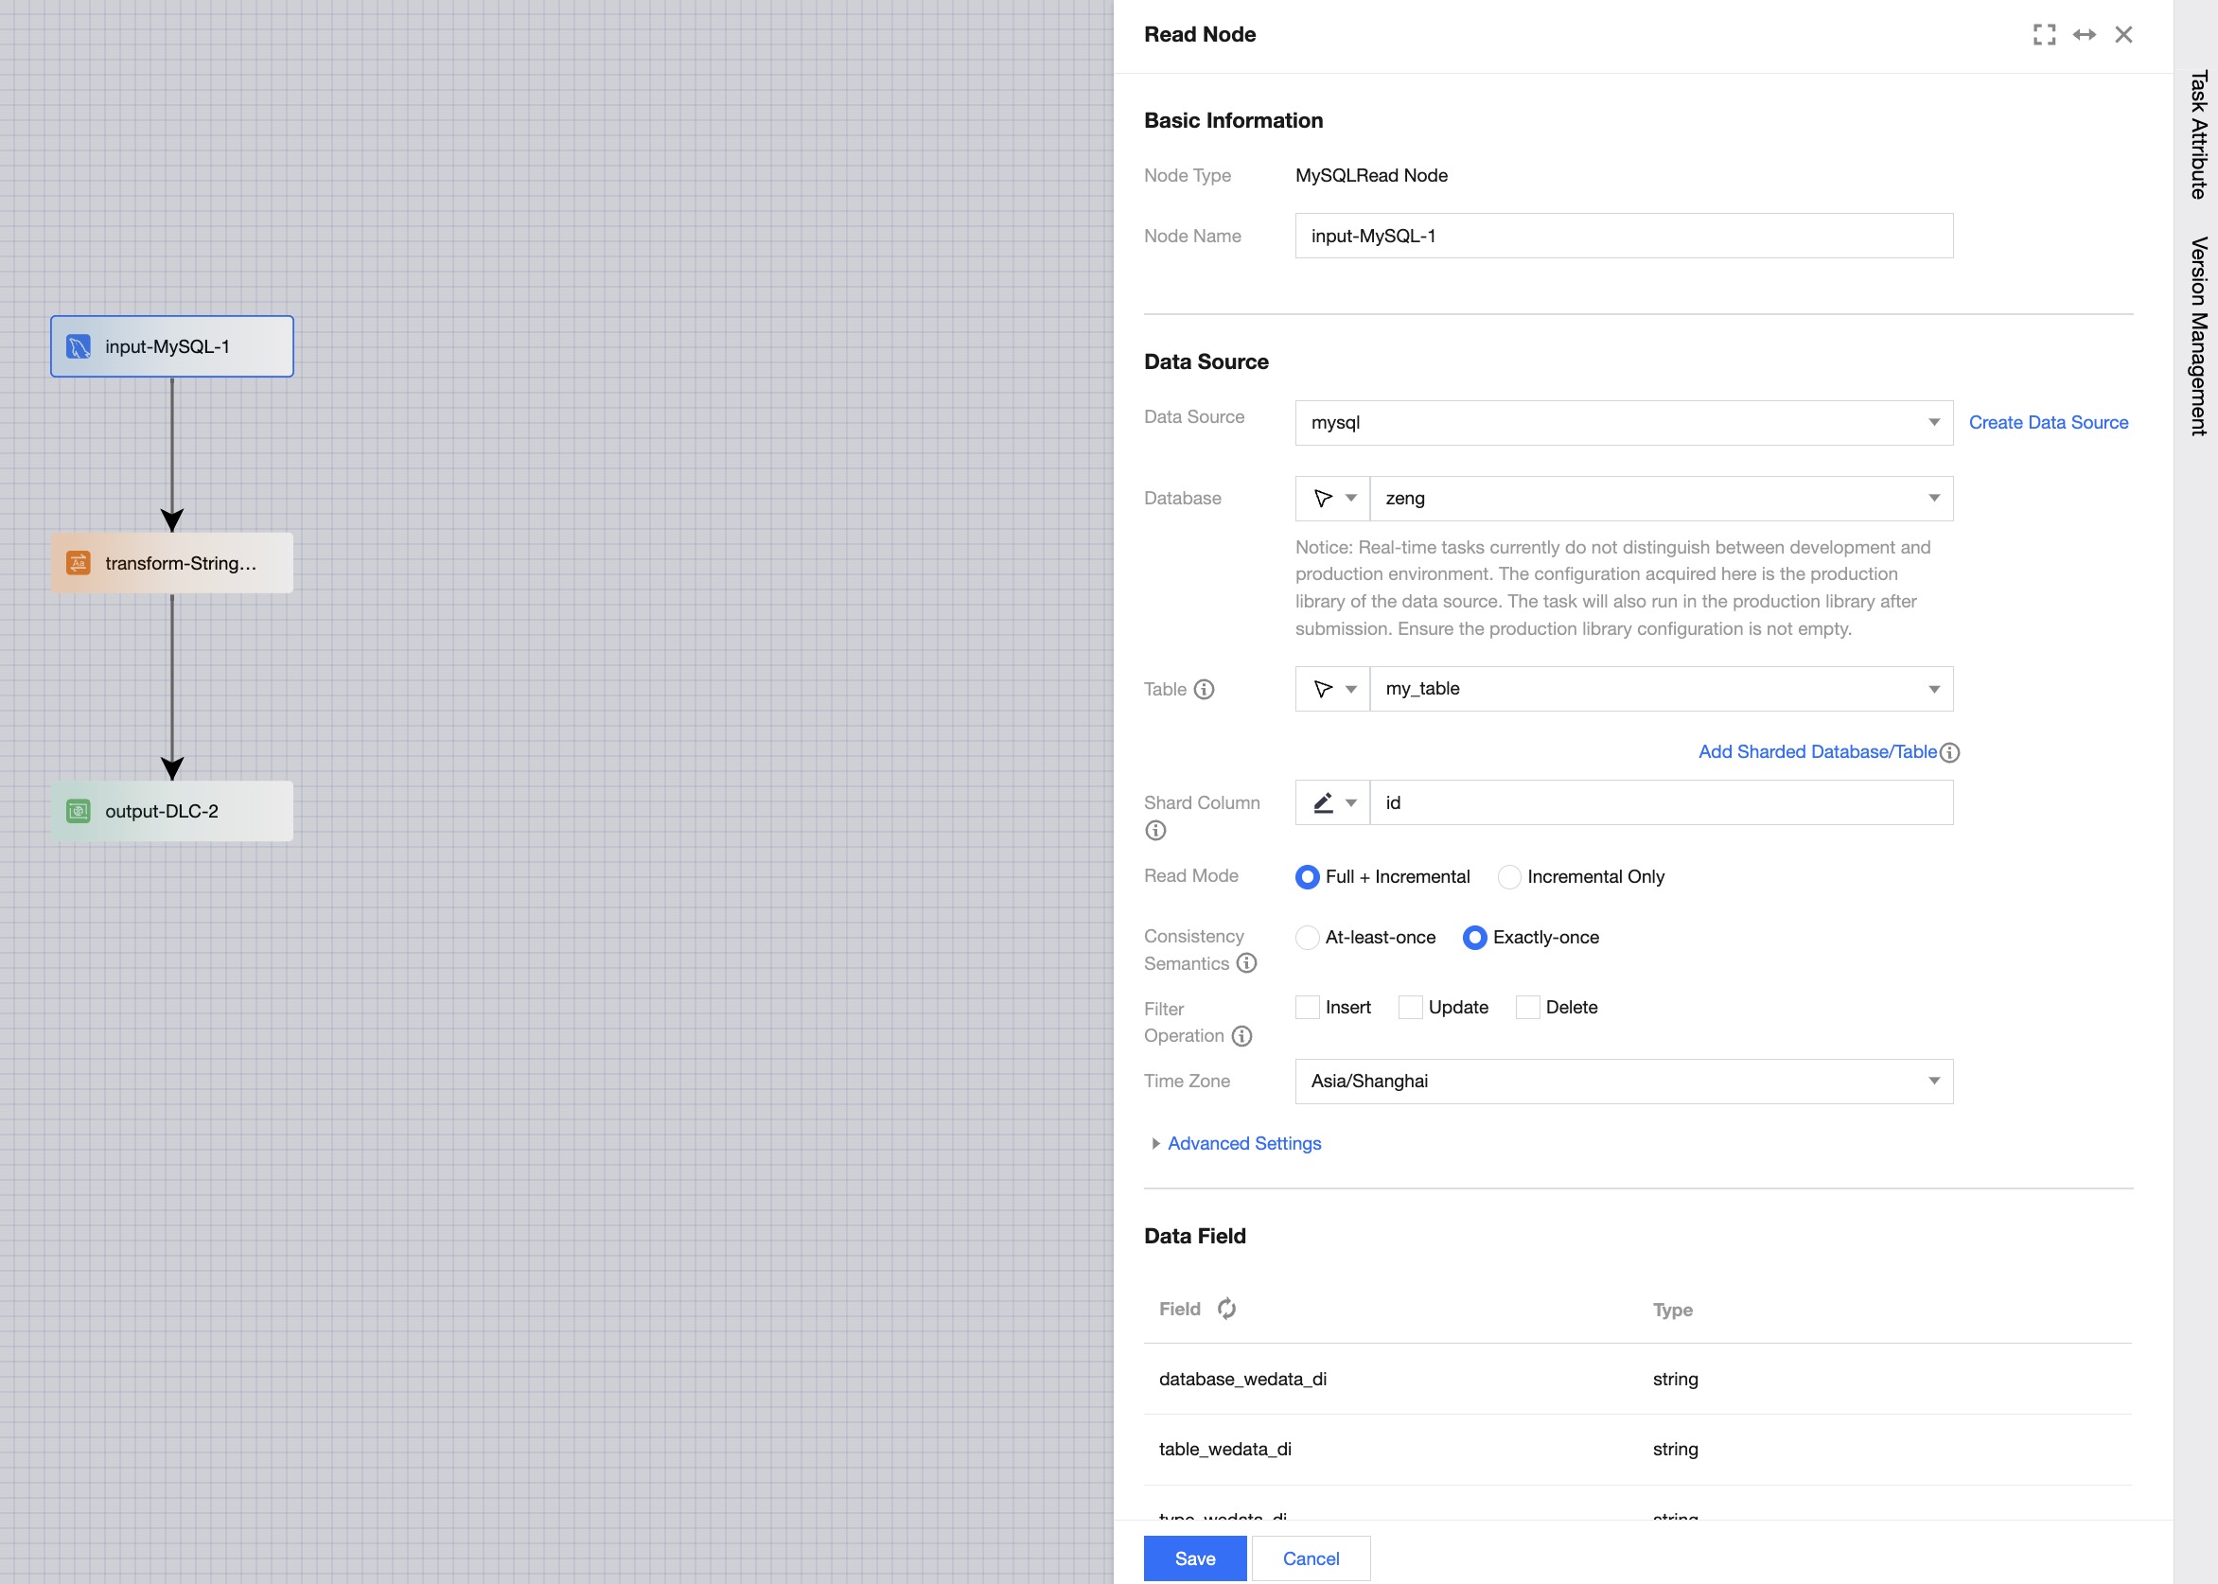The height and width of the screenshot is (1584, 2218).
Task: Click the info icon beside Add Sharded Database/Table
Action: click(x=1949, y=752)
